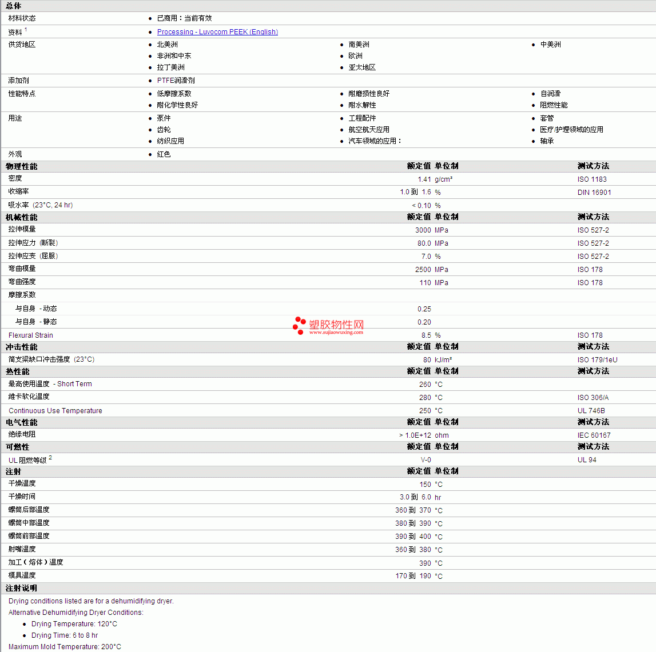
Task: Click the ISO 1183 test method cell
Action: point(592,179)
